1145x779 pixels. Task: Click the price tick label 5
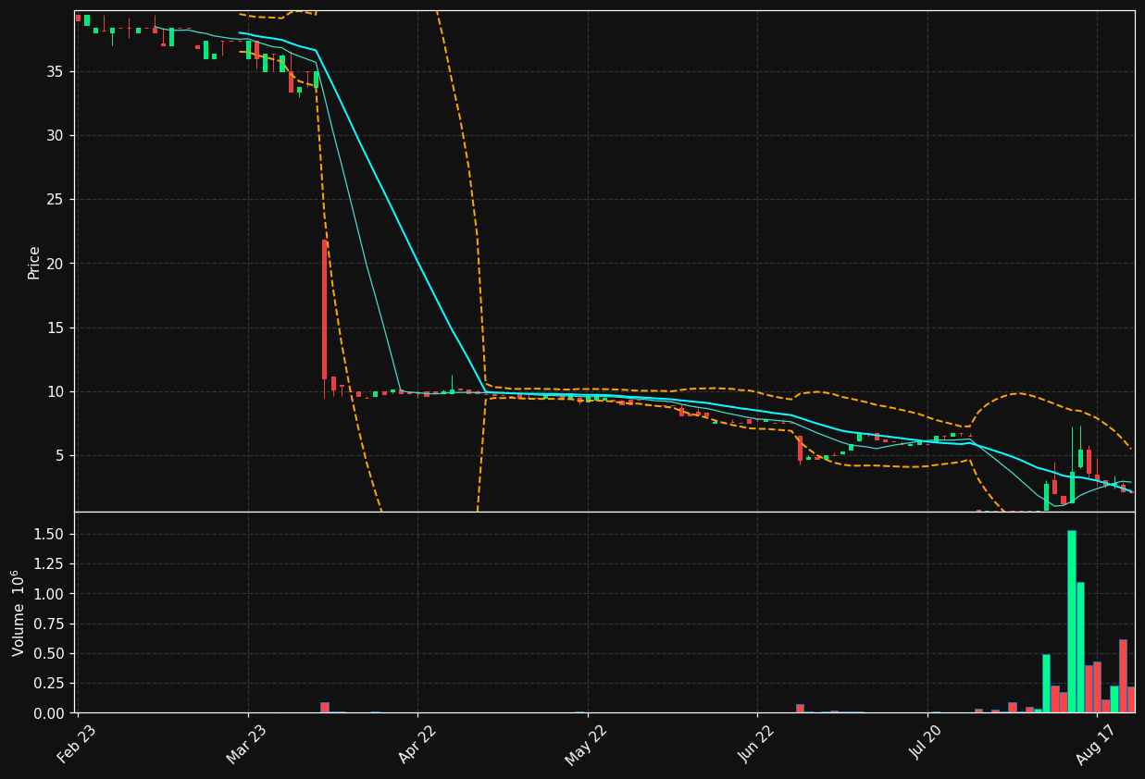coord(58,455)
